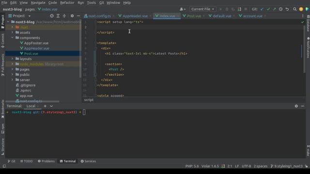Image resolution: width=310 pixels, height=174 pixels.
Task: Click the debug bug icon in toolbar
Action: click(227, 9)
